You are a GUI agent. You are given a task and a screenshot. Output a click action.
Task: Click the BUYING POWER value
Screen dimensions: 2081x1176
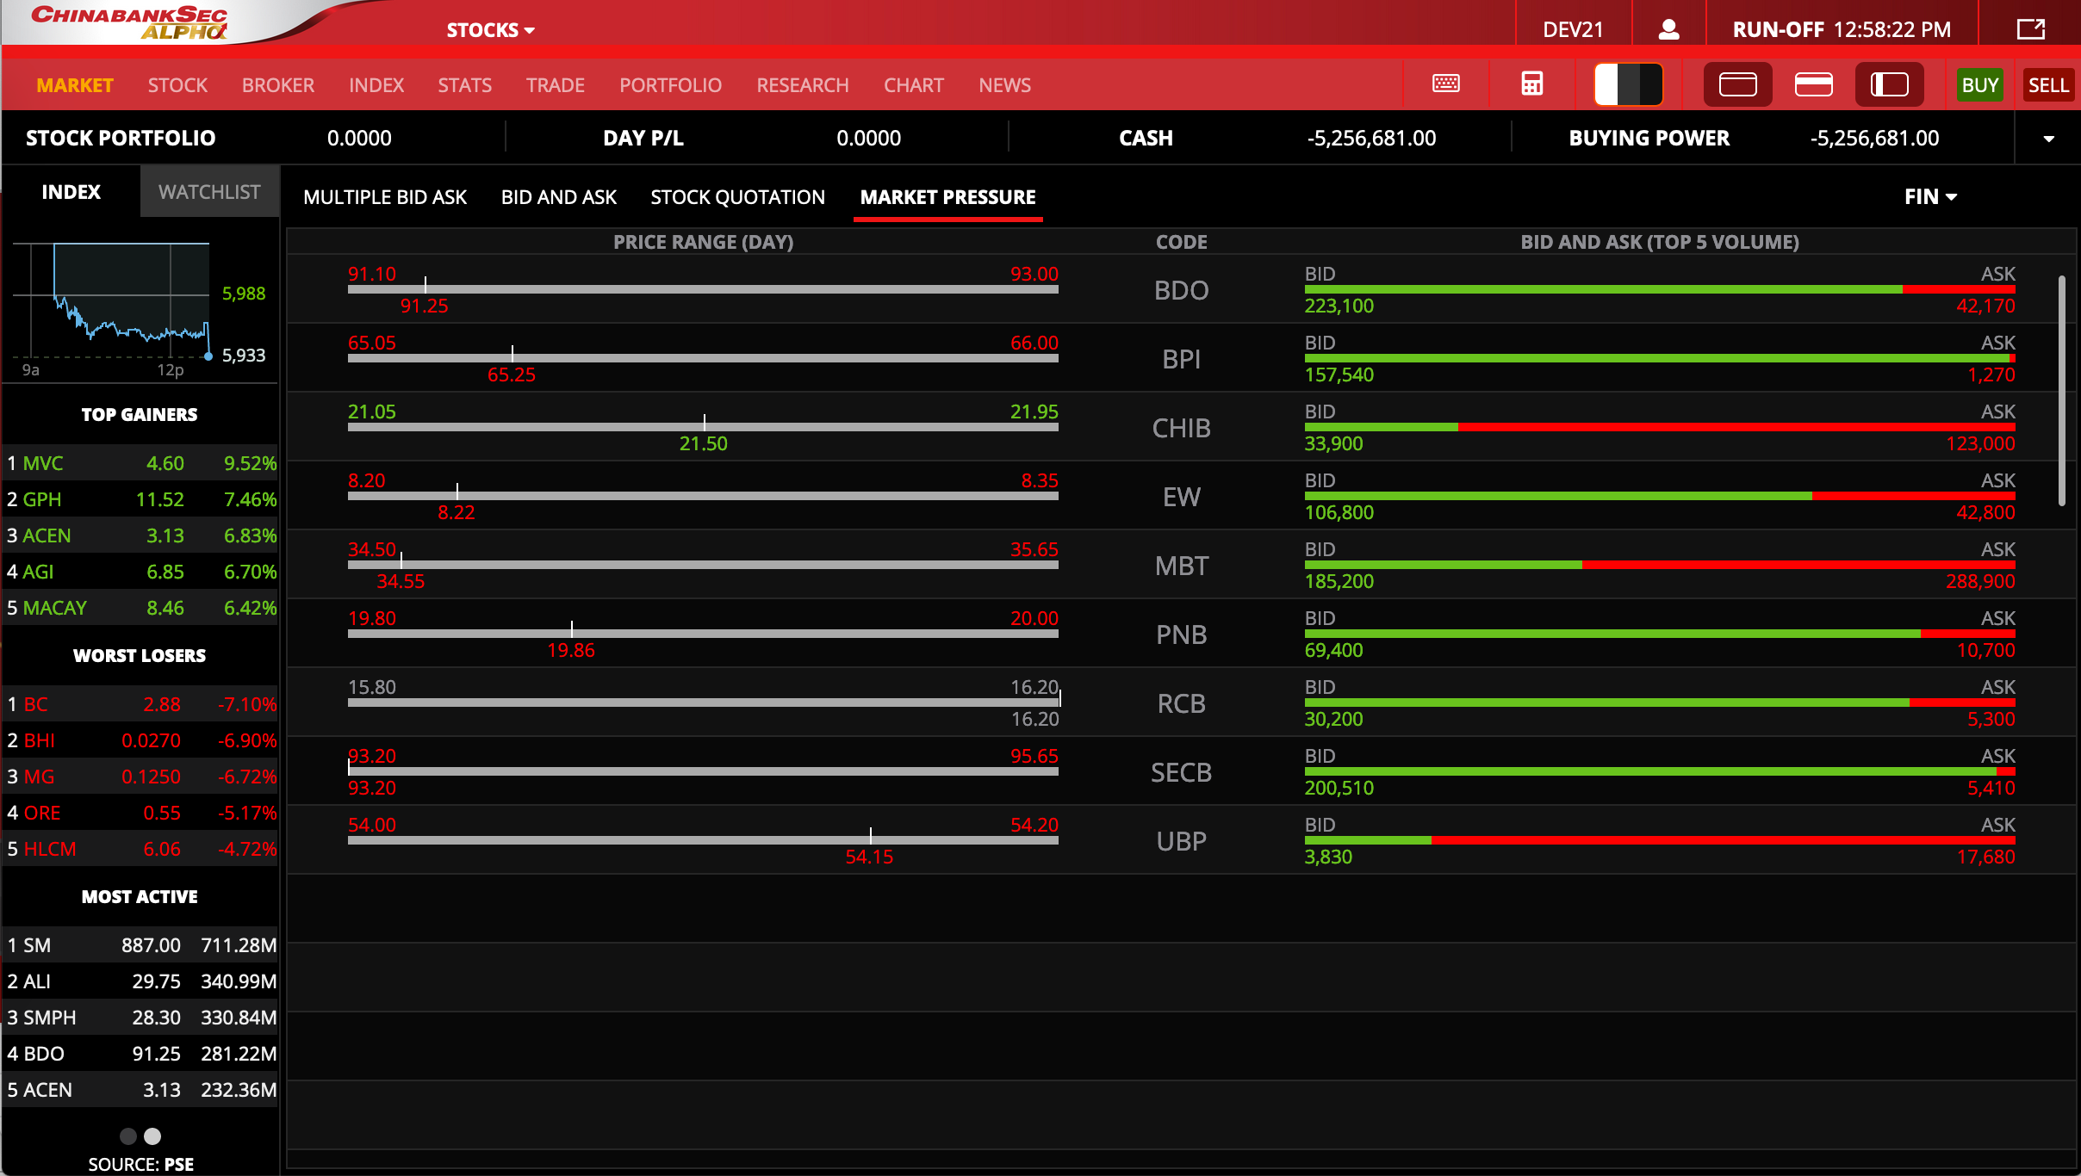pos(1874,139)
